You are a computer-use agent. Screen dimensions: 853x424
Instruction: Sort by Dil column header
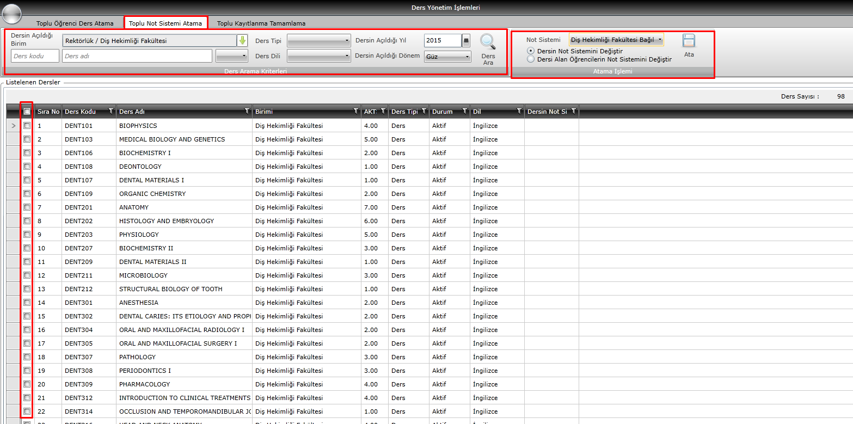(477, 112)
